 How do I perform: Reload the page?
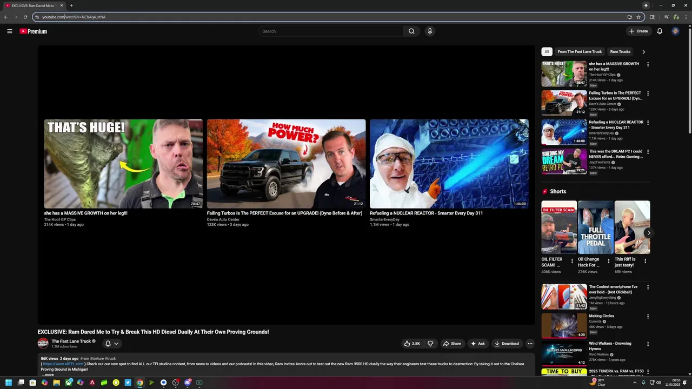coord(25,17)
